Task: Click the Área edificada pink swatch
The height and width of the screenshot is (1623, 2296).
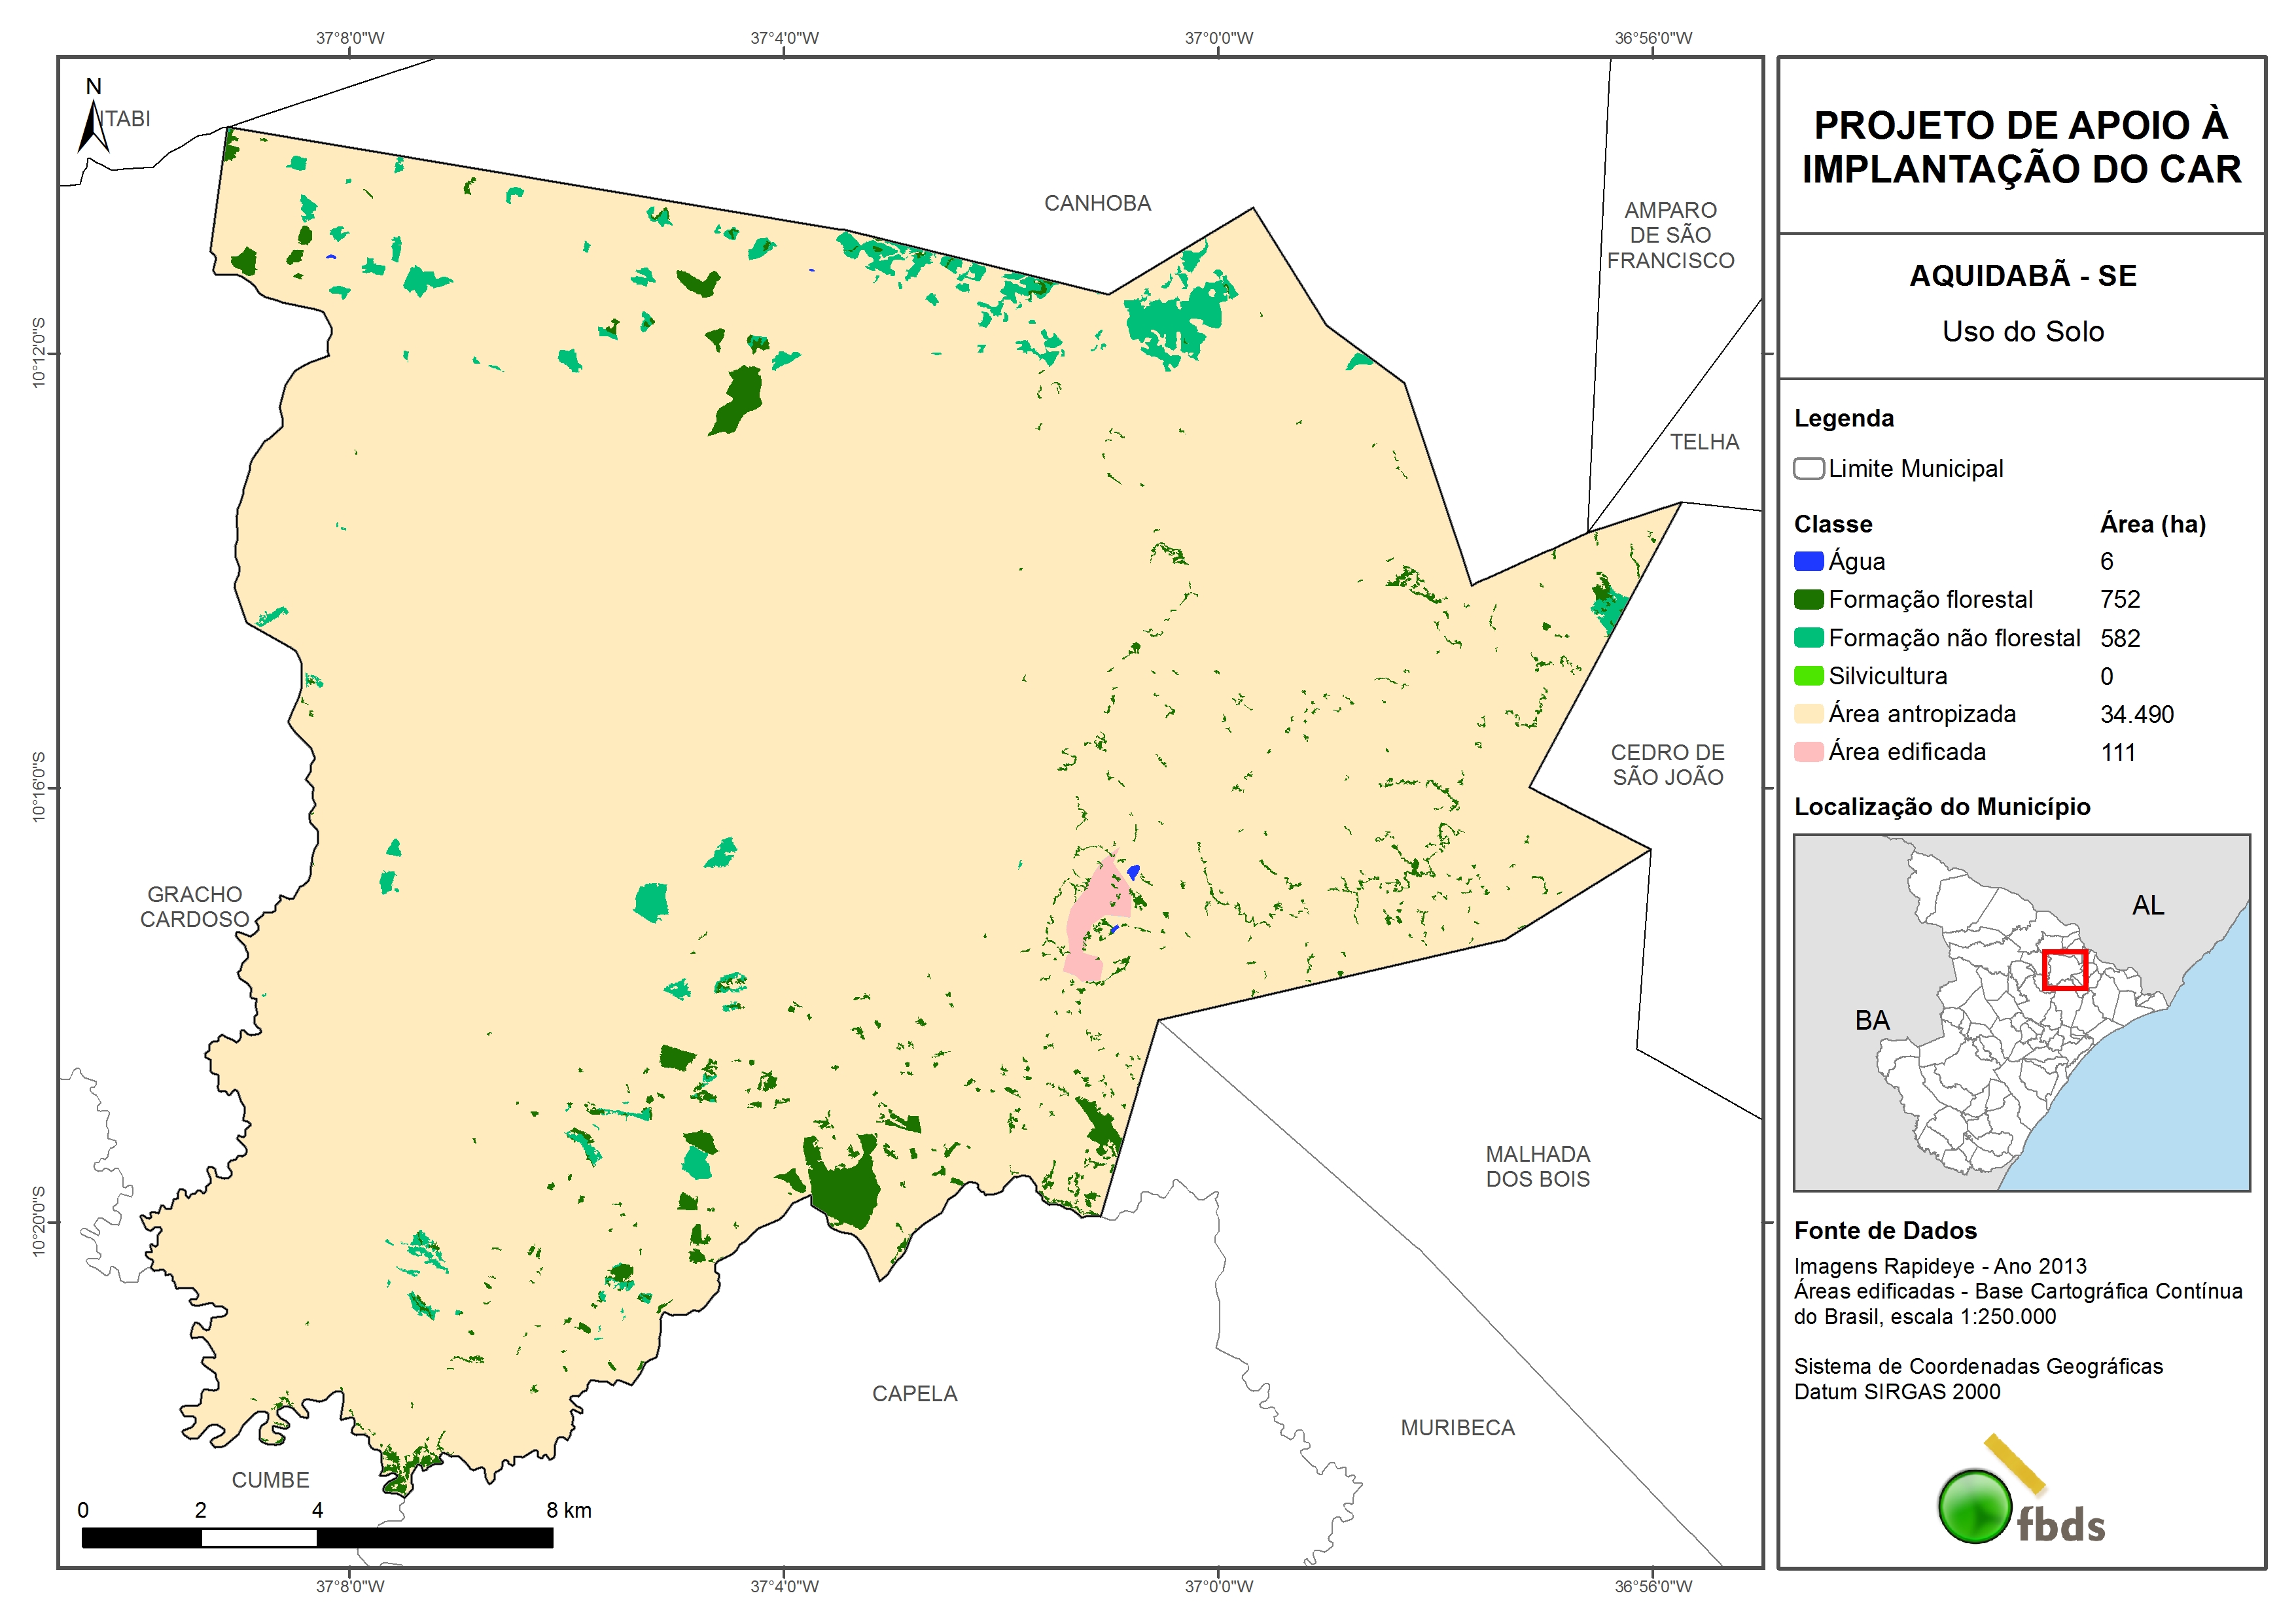Action: point(1808,751)
